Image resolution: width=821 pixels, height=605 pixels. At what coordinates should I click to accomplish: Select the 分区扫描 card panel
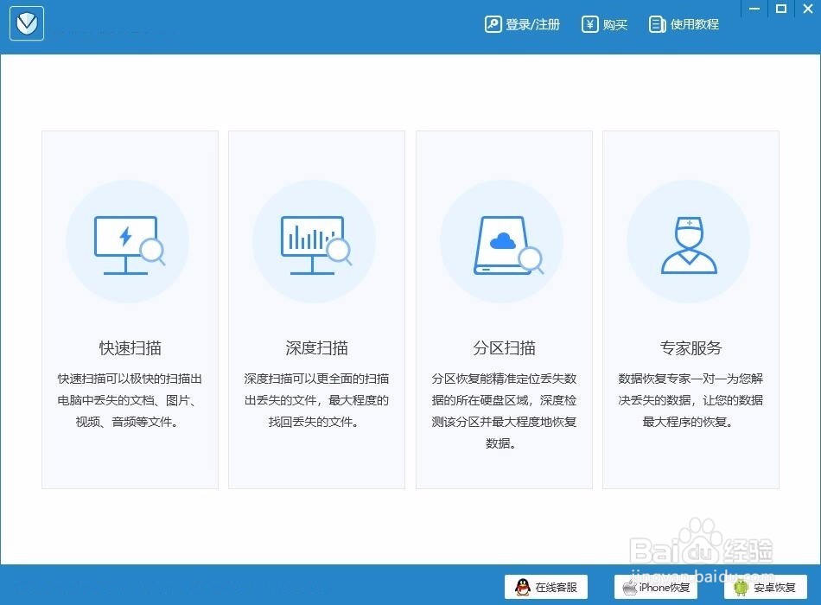503,309
